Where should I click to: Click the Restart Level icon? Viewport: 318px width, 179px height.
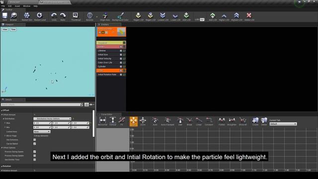(x=40, y=16)
